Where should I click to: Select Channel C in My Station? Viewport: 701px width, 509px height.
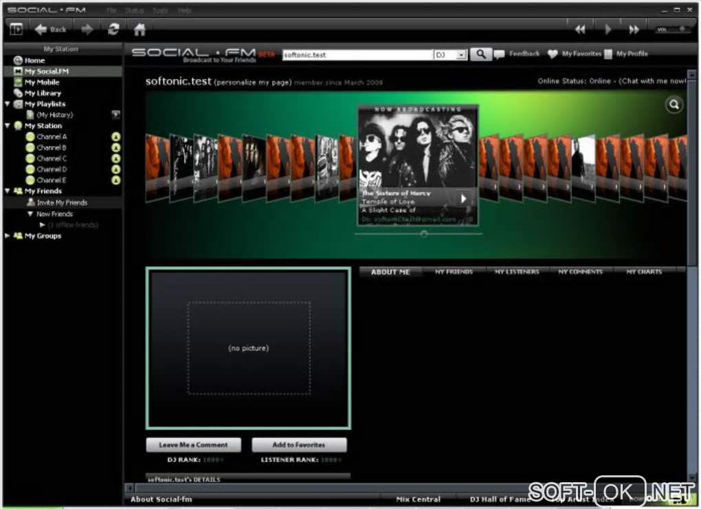[51, 158]
